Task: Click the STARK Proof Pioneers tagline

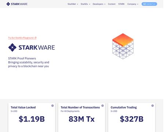Action: coord(22,58)
